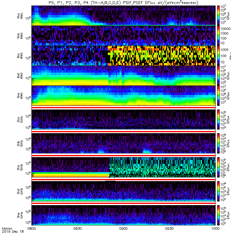Click the thd ions color bar

coord(218,191)
